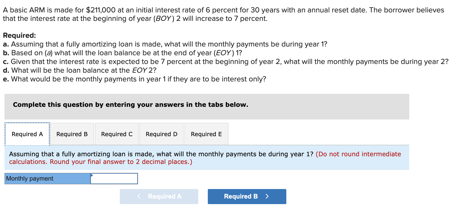Open the Required E tab
This screenshot has height=216, width=469.
(206, 134)
